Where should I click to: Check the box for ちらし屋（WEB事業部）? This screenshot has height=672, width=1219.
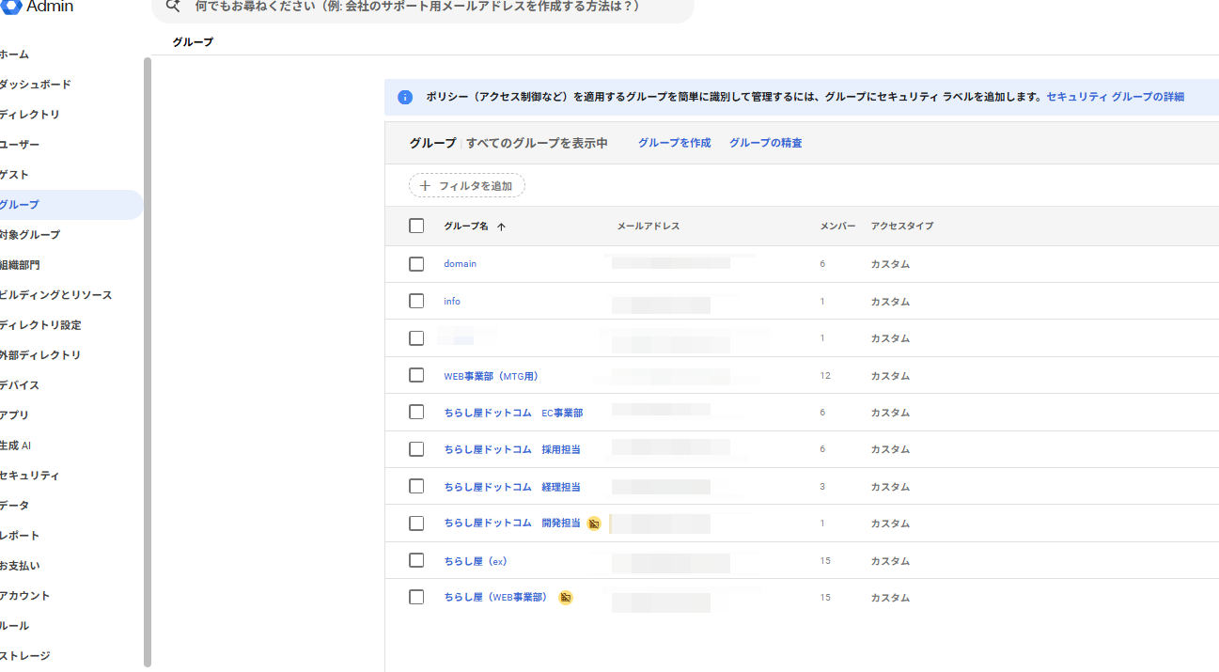pos(416,597)
